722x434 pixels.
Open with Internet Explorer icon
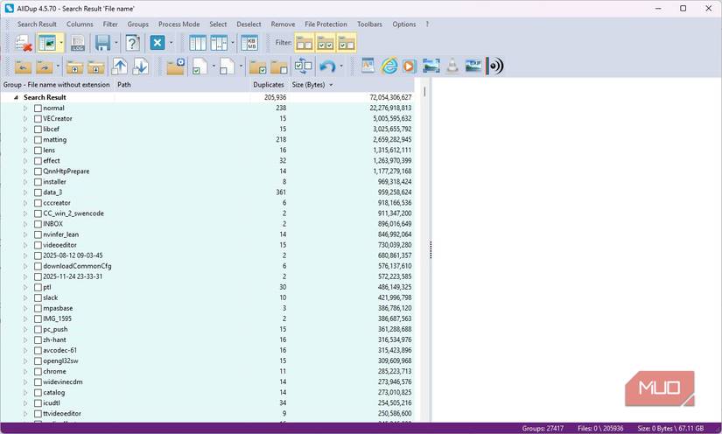tap(389, 66)
